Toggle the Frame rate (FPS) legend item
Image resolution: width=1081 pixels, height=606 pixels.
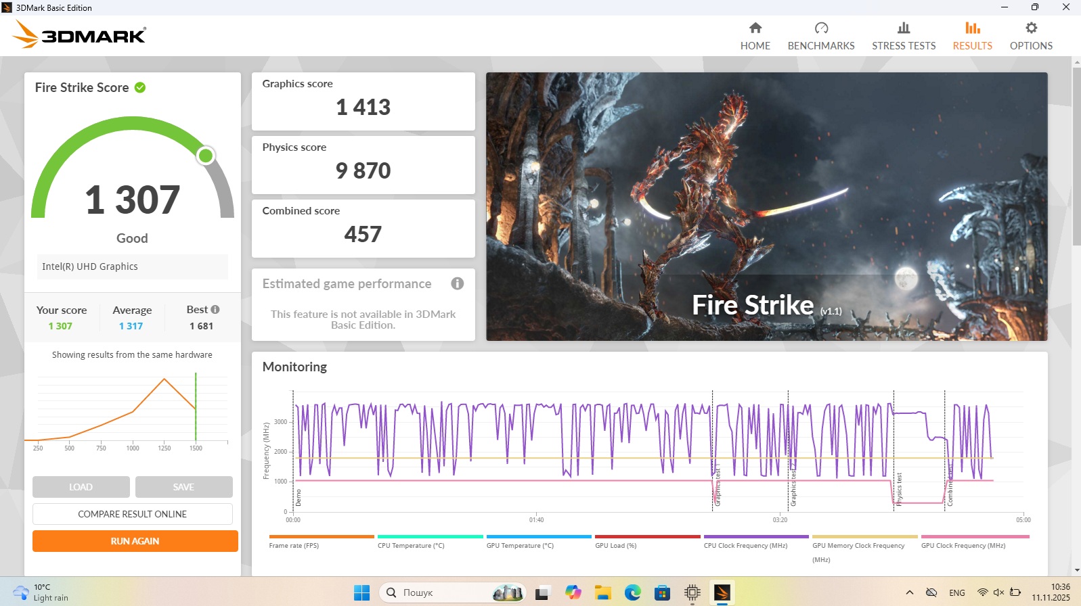294,545
